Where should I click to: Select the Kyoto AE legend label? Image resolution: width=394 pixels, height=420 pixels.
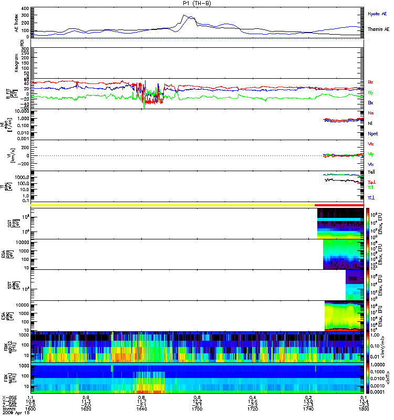[377, 14]
